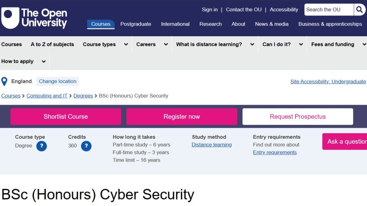The height and width of the screenshot is (206, 367).
Task: Click The Open University logo
Action: pos(34,18)
